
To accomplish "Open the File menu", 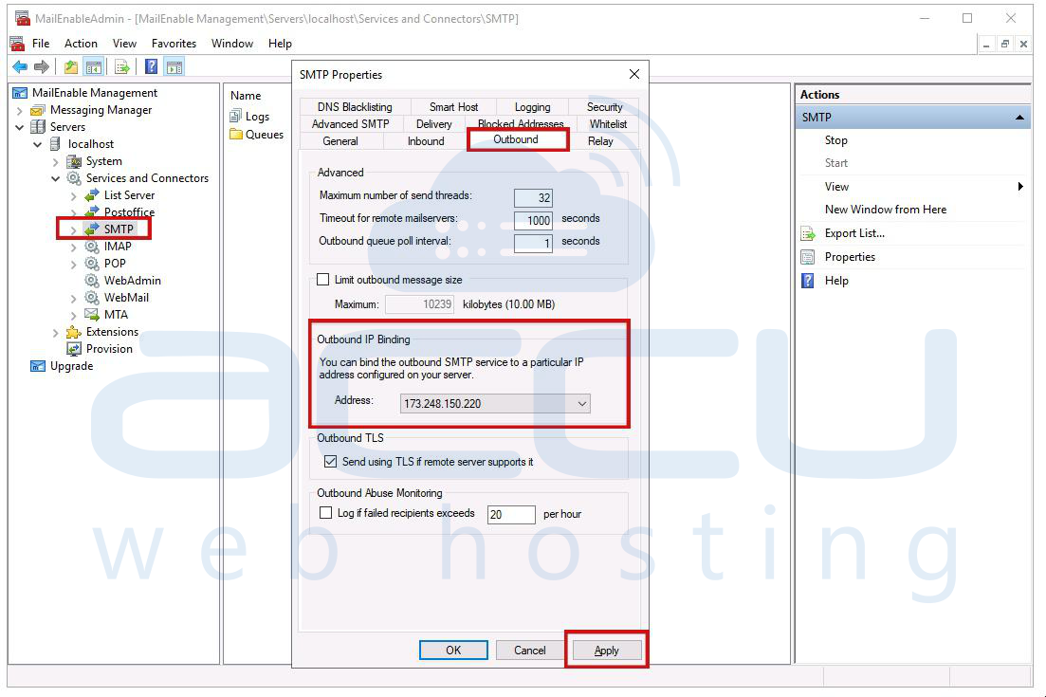I will [41, 44].
